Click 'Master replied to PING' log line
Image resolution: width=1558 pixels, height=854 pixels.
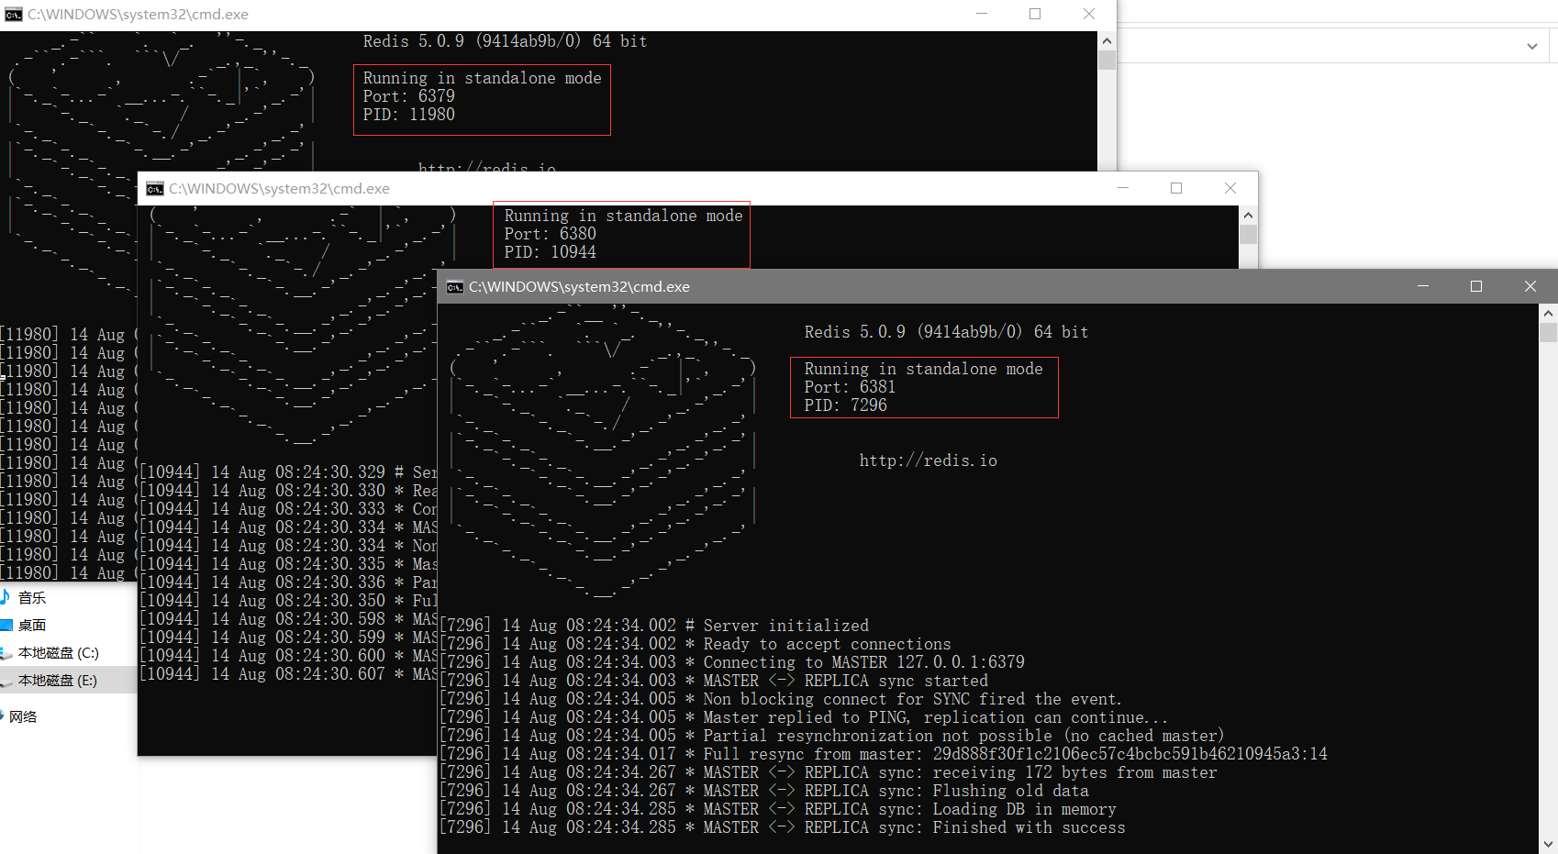pos(803,717)
